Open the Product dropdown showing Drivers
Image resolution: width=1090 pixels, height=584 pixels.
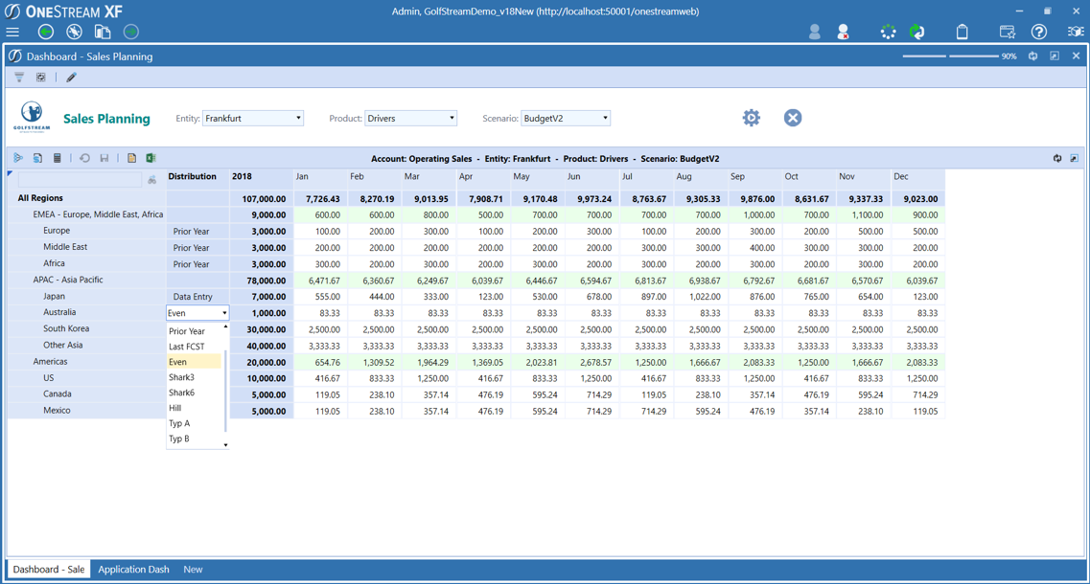410,119
